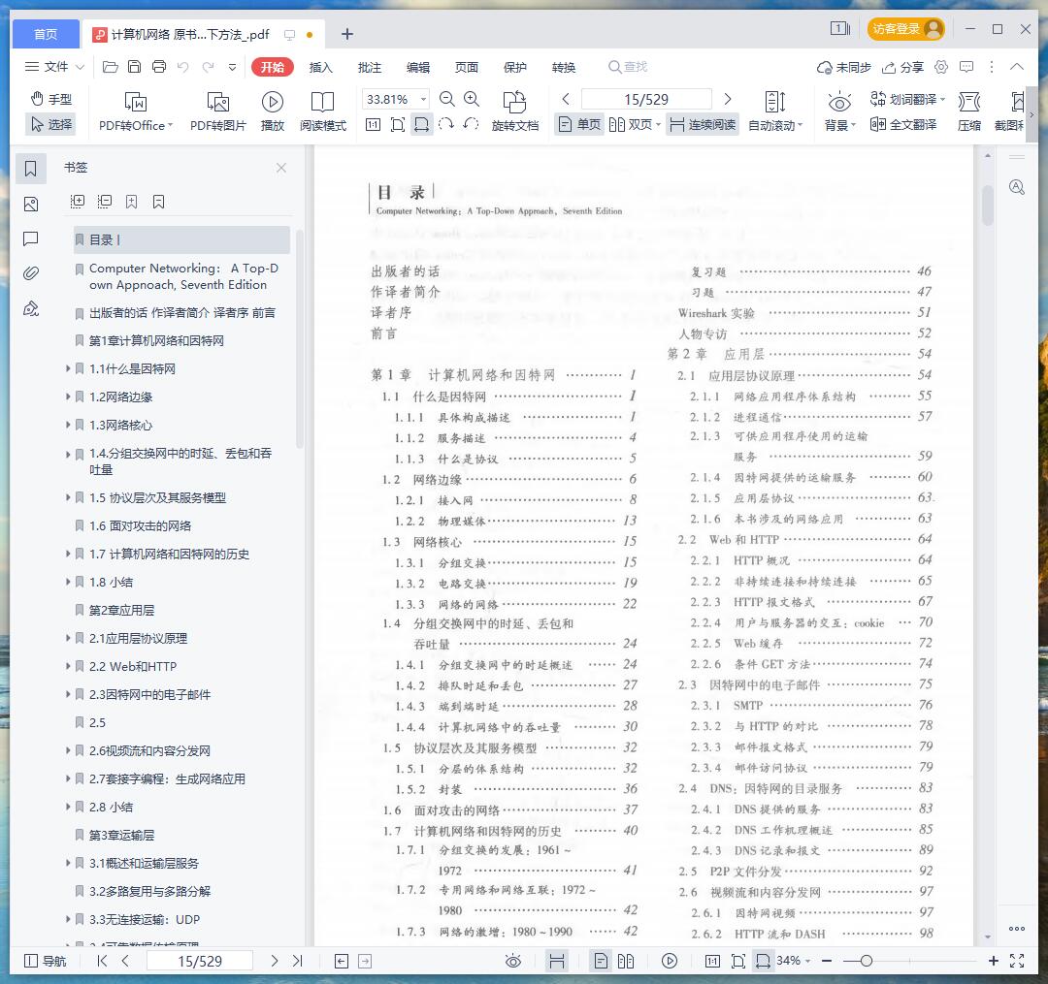
Task: Zoom in with magnifier plus icon
Action: 472,100
